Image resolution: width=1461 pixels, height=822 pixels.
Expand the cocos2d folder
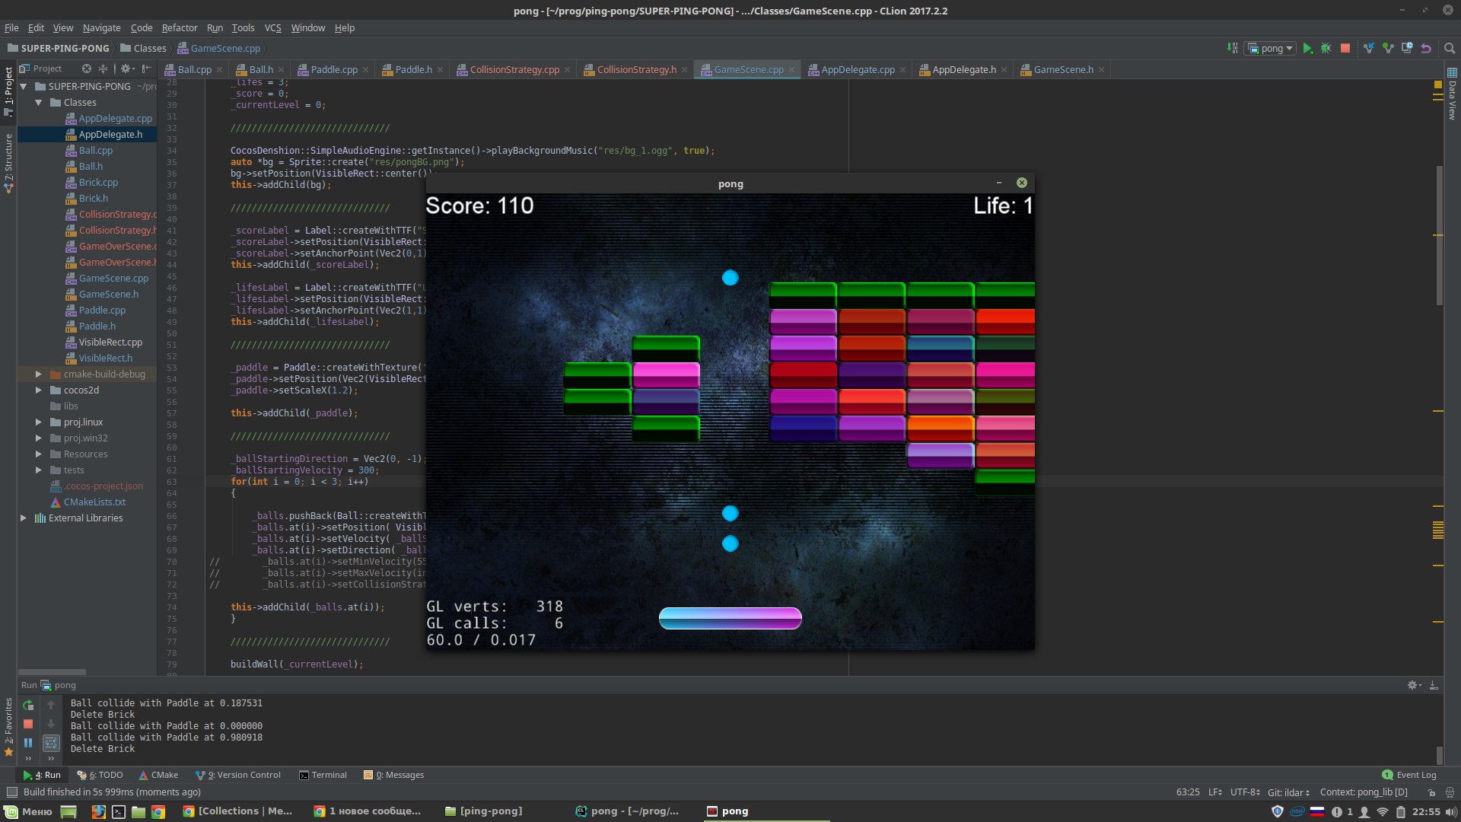point(38,390)
